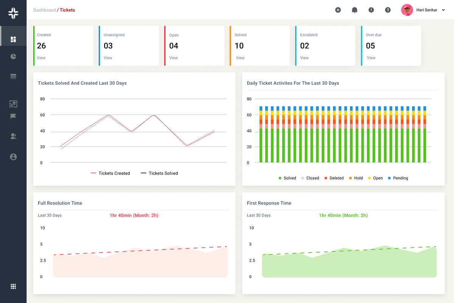Expand the Hari Sankar user dropdown

click(443, 10)
